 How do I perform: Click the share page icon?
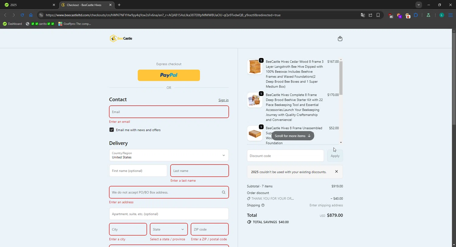[x=371, y=15]
